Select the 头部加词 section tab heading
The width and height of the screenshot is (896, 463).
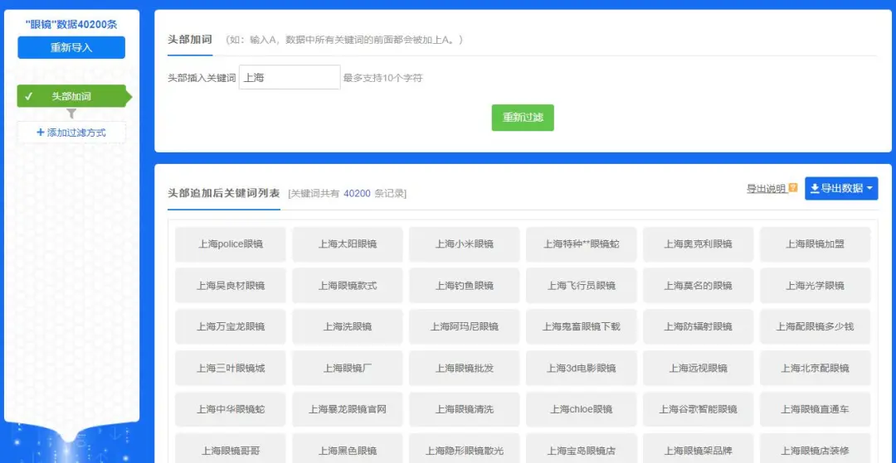pyautogui.click(x=190, y=40)
